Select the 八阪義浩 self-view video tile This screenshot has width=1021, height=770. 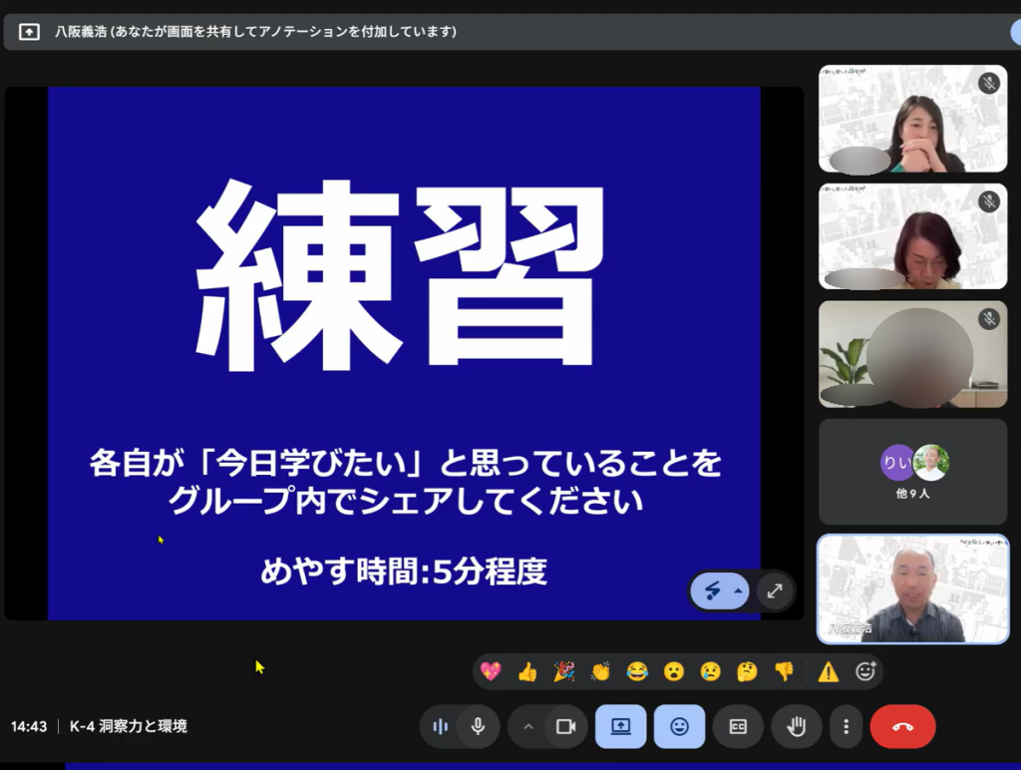point(913,588)
